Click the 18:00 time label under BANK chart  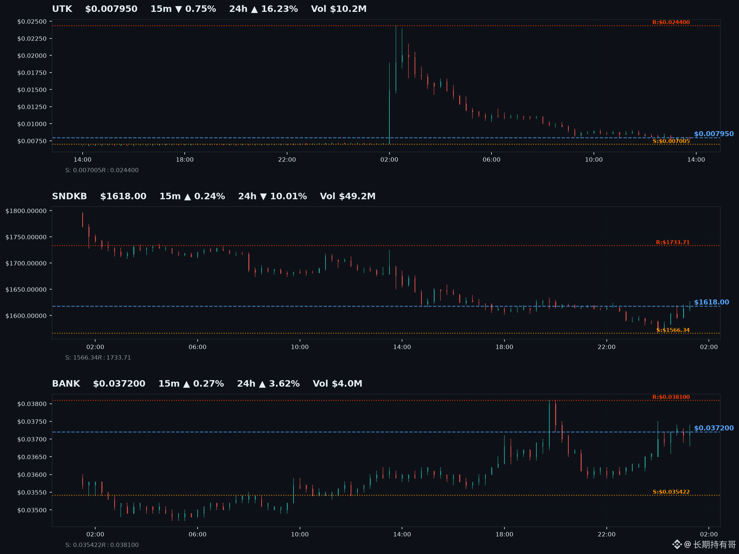(504, 535)
